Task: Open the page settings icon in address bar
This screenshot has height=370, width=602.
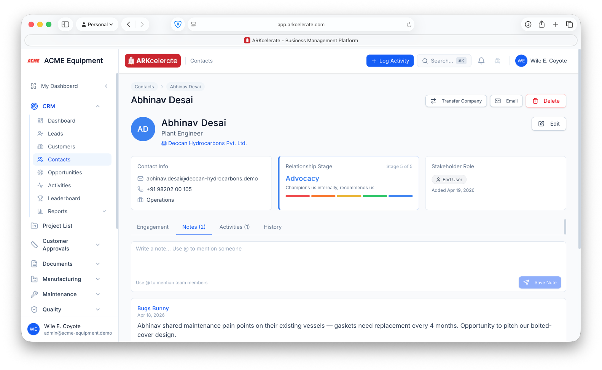Action: [x=194, y=24]
